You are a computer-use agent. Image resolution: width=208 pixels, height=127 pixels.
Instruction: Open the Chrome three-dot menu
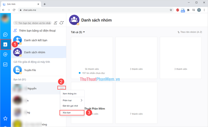(204, 10)
